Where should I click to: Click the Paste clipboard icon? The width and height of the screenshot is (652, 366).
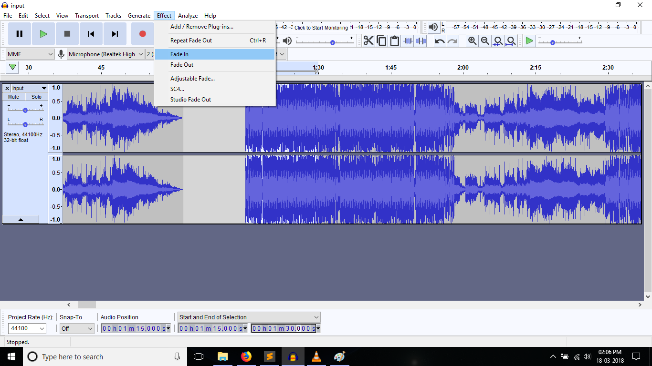click(x=394, y=41)
